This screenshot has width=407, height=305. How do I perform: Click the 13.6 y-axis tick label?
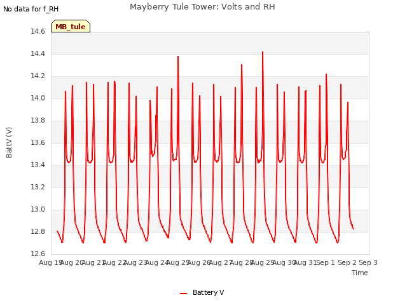pyautogui.click(x=38, y=142)
